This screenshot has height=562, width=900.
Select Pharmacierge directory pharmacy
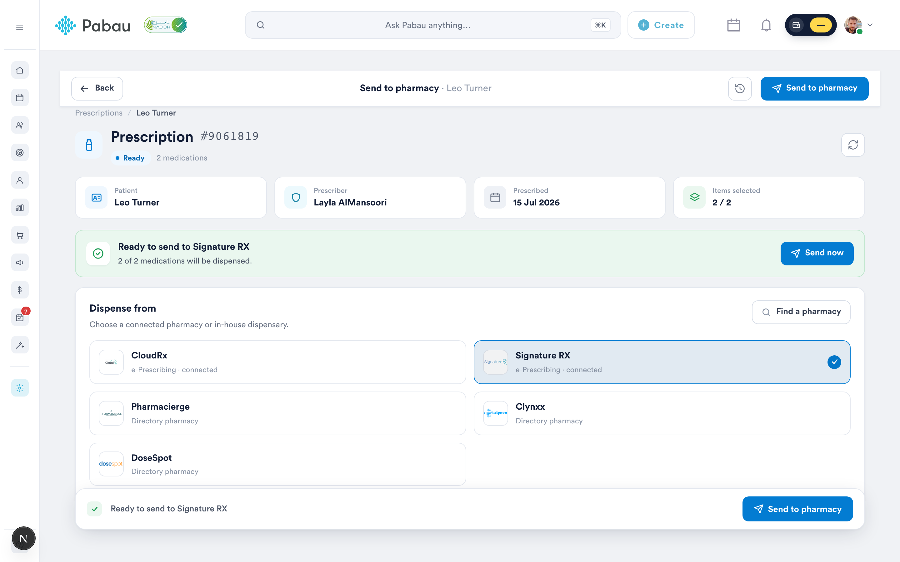tap(277, 413)
